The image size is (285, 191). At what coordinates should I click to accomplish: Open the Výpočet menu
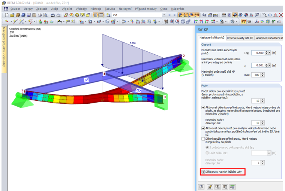click(x=67, y=9)
